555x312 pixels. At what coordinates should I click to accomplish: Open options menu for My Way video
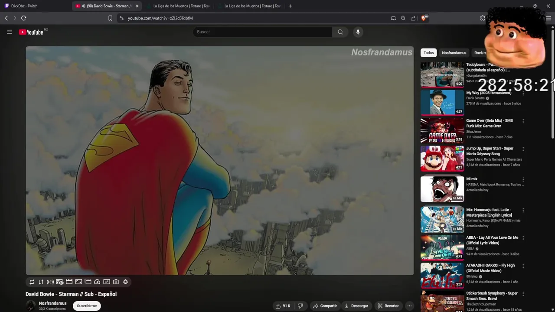523,93
